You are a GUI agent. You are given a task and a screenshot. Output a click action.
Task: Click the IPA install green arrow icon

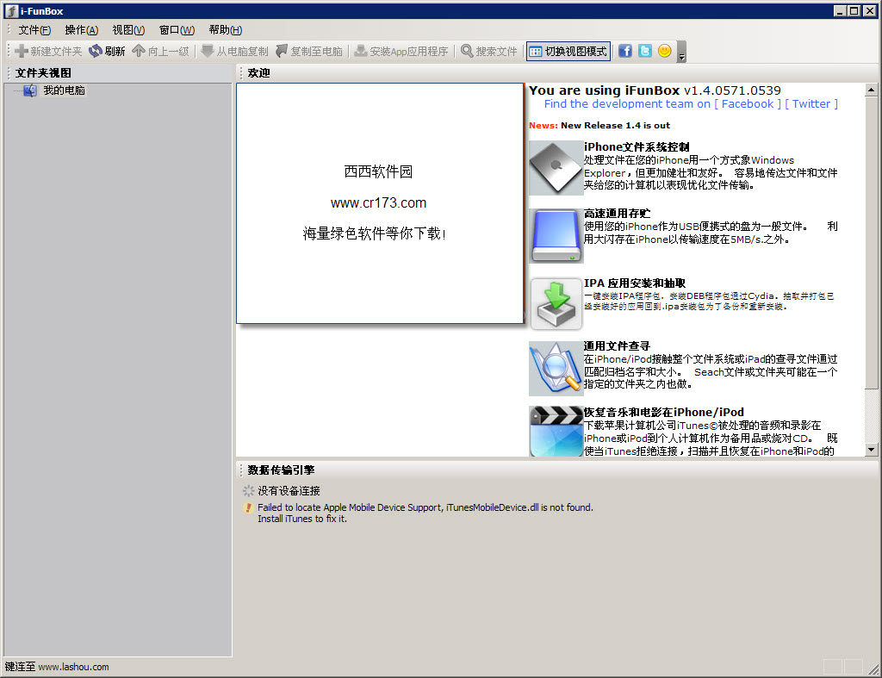(556, 304)
